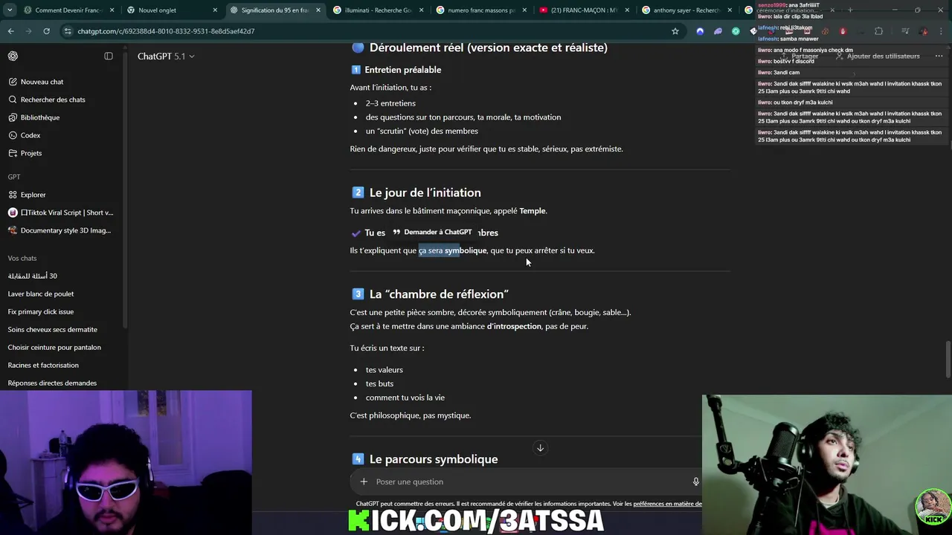Viewport: 952px width, 535px height.
Task: Open the ChatGPT logo home icon
Action: (x=13, y=56)
